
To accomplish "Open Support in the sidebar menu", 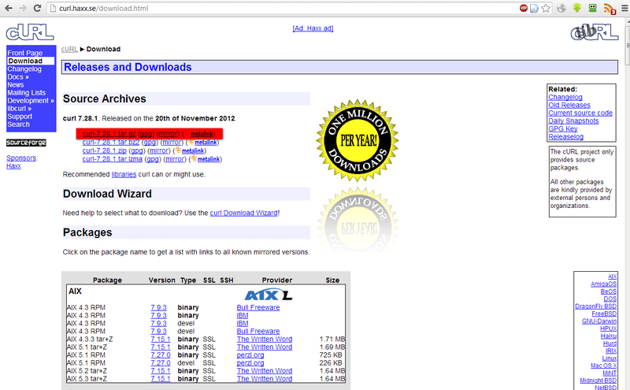I will pos(20,116).
